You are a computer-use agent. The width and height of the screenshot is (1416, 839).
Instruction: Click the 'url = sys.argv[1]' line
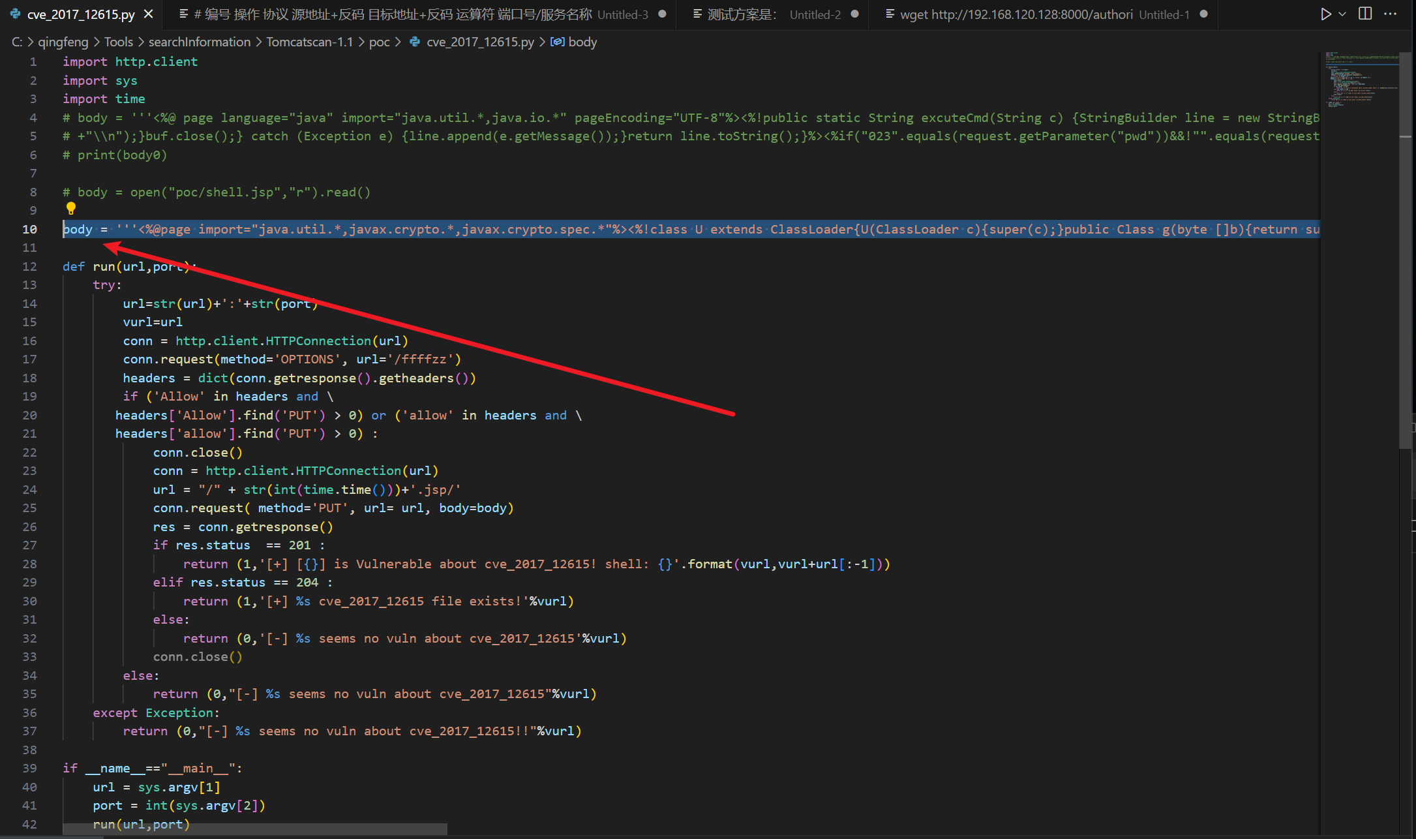click(x=157, y=787)
